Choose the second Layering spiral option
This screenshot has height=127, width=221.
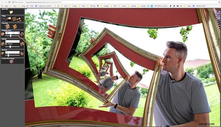(x=15, y=27)
